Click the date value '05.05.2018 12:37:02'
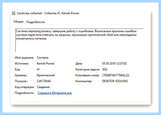 (114, 64)
